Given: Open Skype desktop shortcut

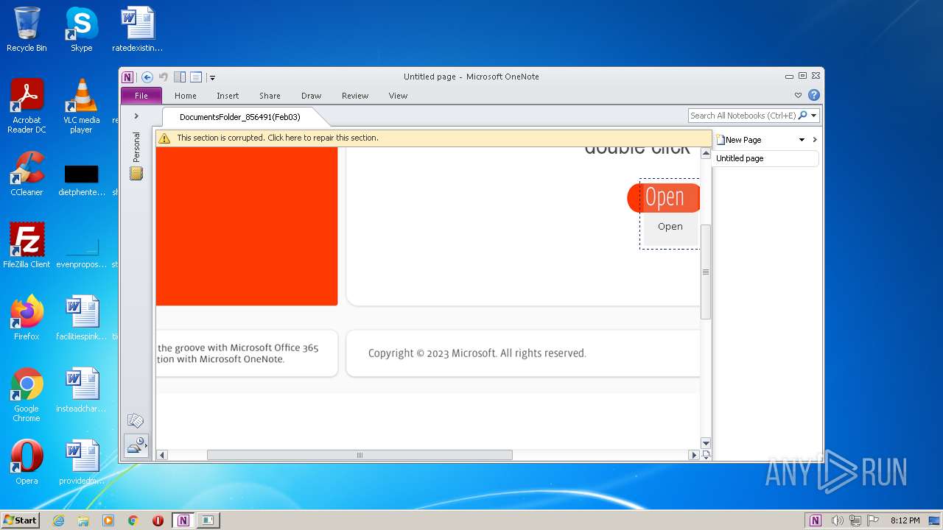Looking at the screenshot, I should (x=81, y=29).
